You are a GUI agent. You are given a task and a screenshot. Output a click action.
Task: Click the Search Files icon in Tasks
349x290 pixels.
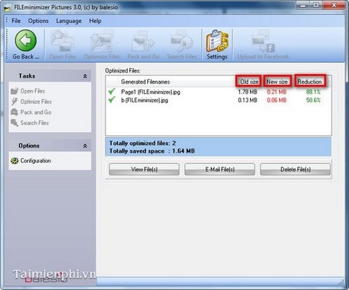pyautogui.click(x=15, y=123)
